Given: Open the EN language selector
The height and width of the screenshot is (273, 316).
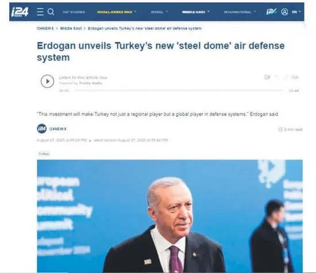Looking at the screenshot, I should coord(296,12).
